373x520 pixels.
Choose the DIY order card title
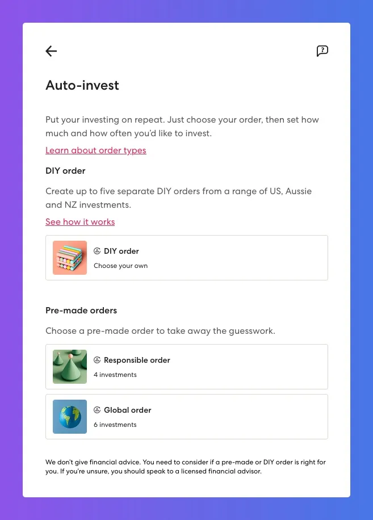121,251
